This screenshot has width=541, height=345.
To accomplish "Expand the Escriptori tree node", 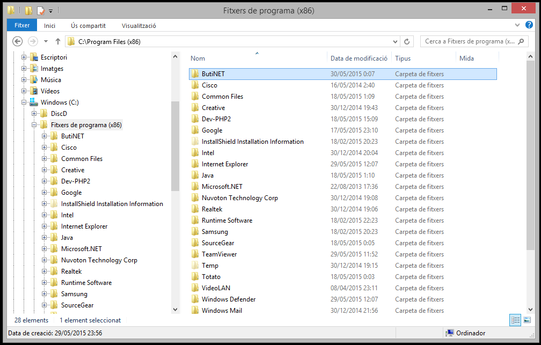I will (x=24, y=57).
